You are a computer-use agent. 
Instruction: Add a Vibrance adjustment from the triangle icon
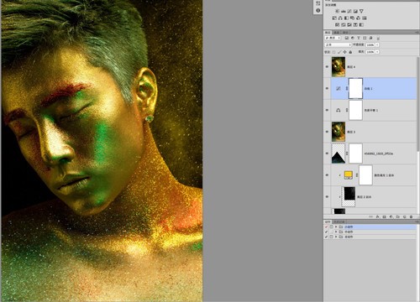361,11
